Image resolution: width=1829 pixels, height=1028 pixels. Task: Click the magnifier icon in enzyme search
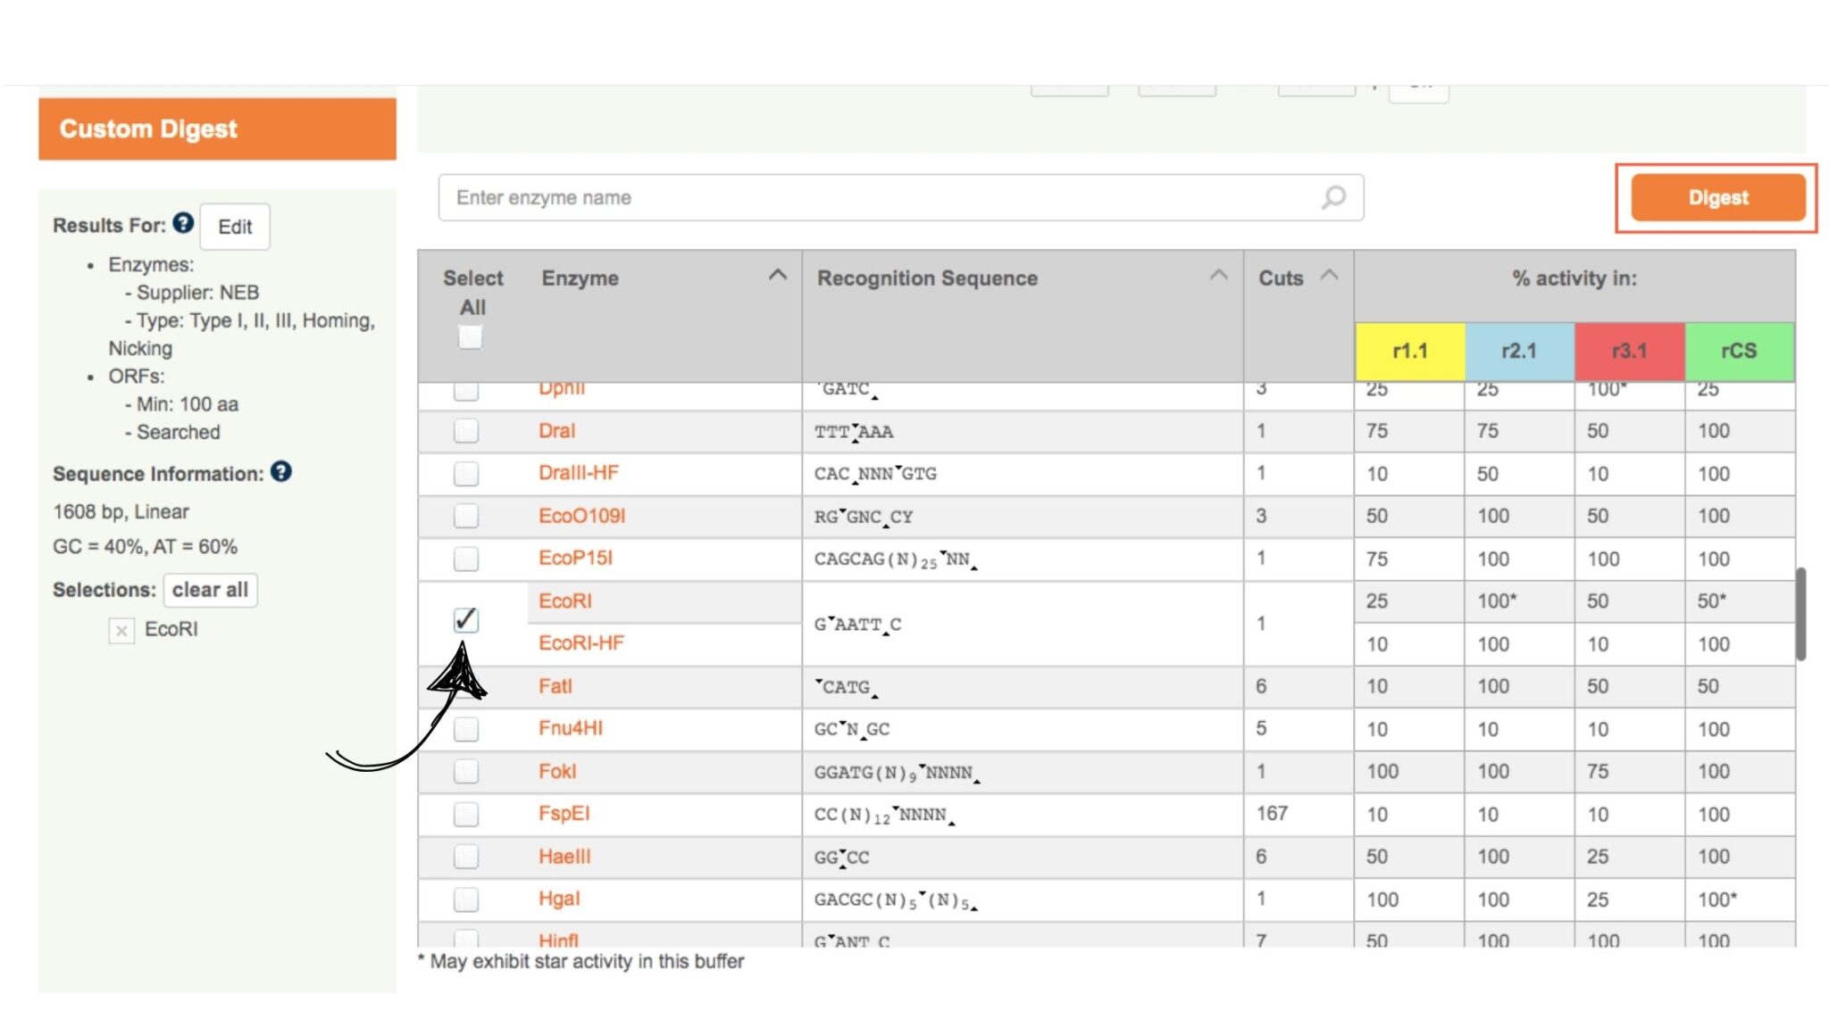click(x=1333, y=197)
